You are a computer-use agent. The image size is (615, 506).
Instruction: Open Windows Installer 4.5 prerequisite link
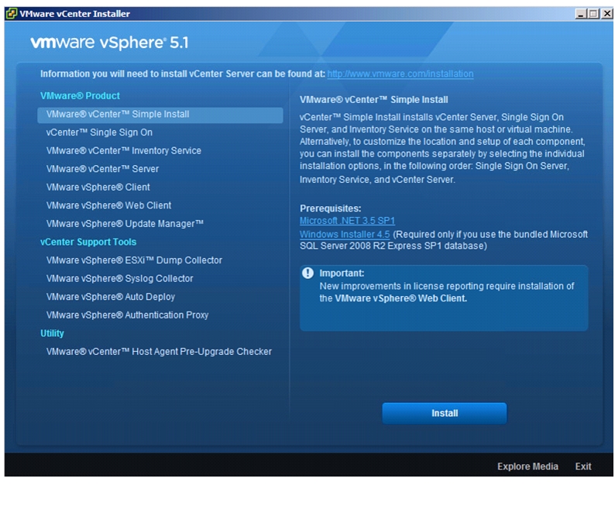tap(345, 235)
